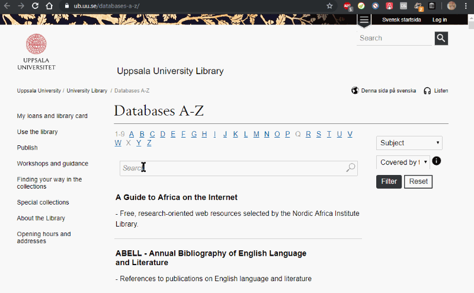Open the hamburger menu icon
The height and width of the screenshot is (293, 474).
[x=364, y=20]
